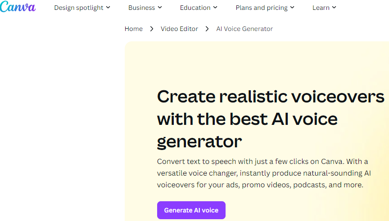Expand the Plans and pricing chevron
Viewport: 389px width, 221px height.
tap(292, 8)
